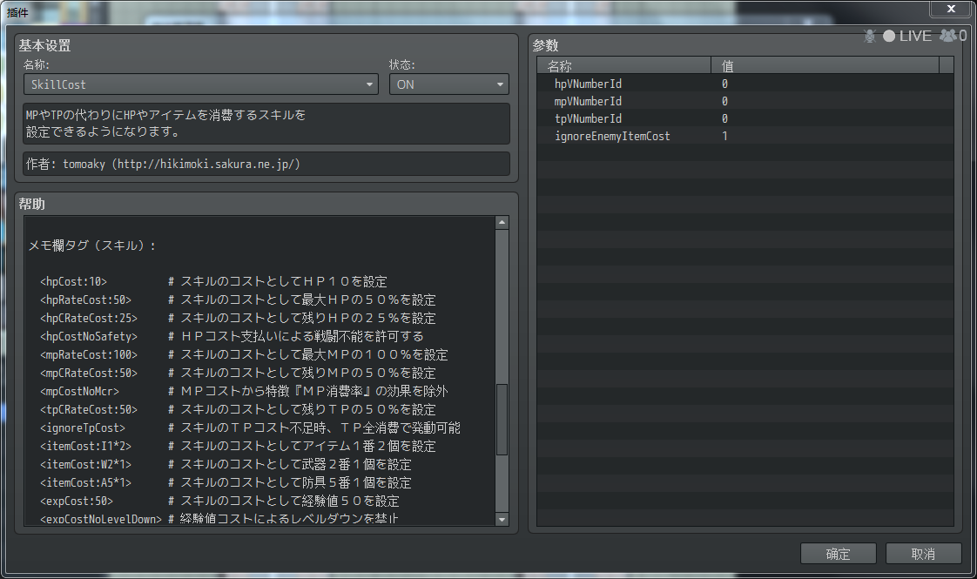977x579 pixels.
Task: Click the 取消 cancel button
Action: (x=923, y=554)
